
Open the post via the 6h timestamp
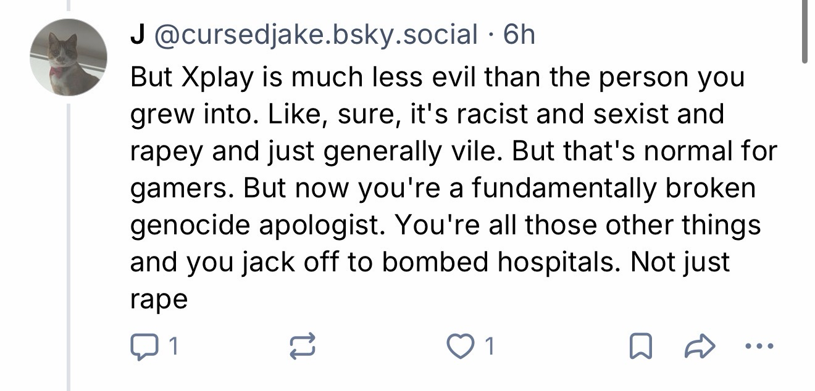(519, 35)
